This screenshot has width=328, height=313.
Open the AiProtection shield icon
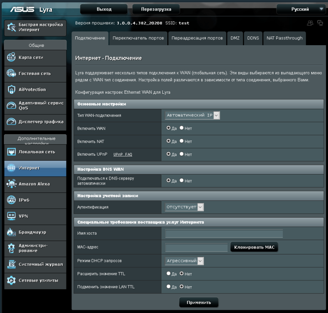(x=11, y=90)
